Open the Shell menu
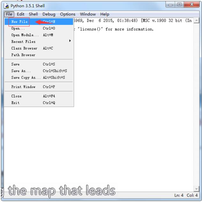This screenshot has height=202, width=202. tap(33, 14)
